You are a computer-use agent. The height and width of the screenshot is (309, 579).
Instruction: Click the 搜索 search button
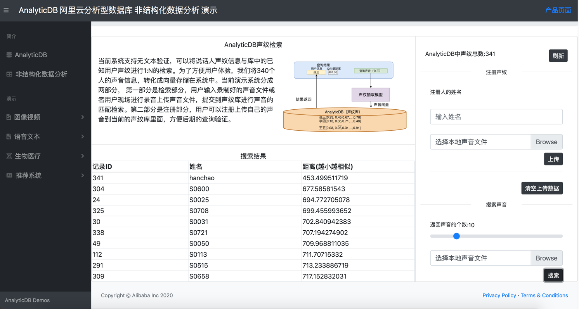pyautogui.click(x=553, y=275)
